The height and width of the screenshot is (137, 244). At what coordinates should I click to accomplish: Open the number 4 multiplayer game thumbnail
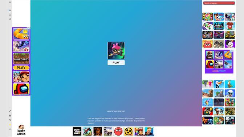point(230,102)
